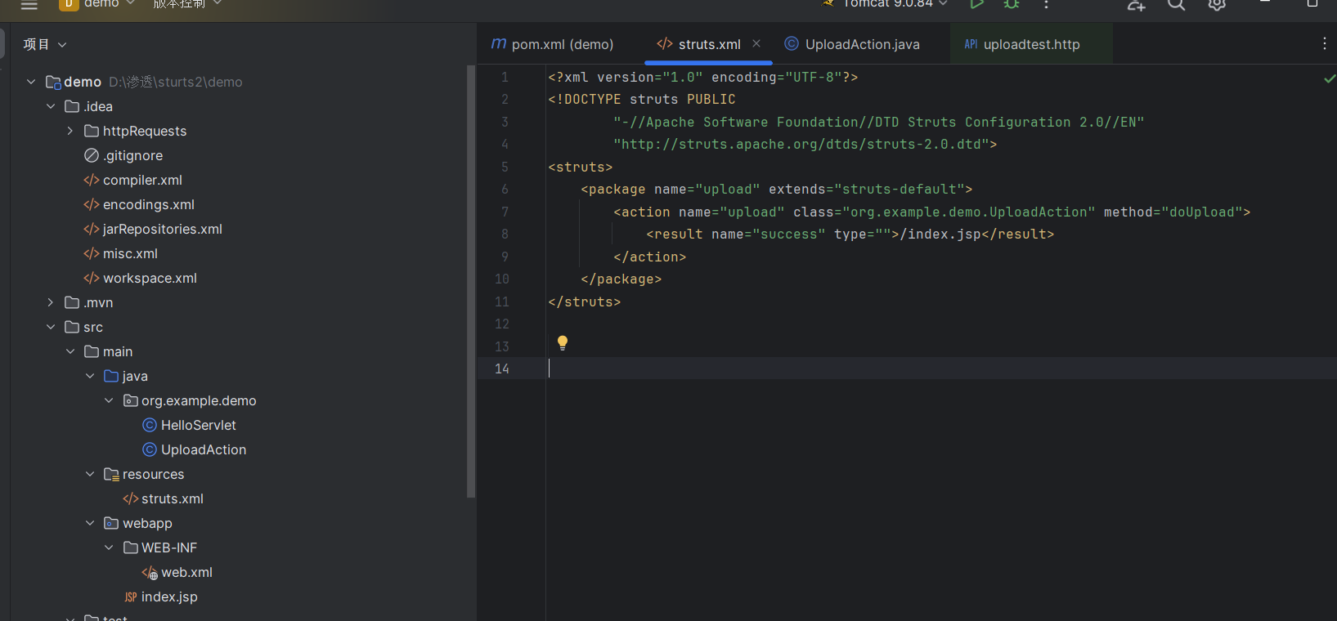Select the UploadAction class in tree
This screenshot has height=621, width=1337.
coord(203,449)
